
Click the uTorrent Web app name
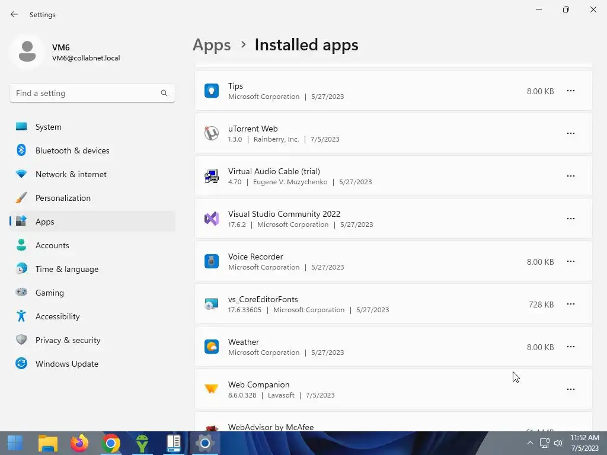click(x=253, y=129)
